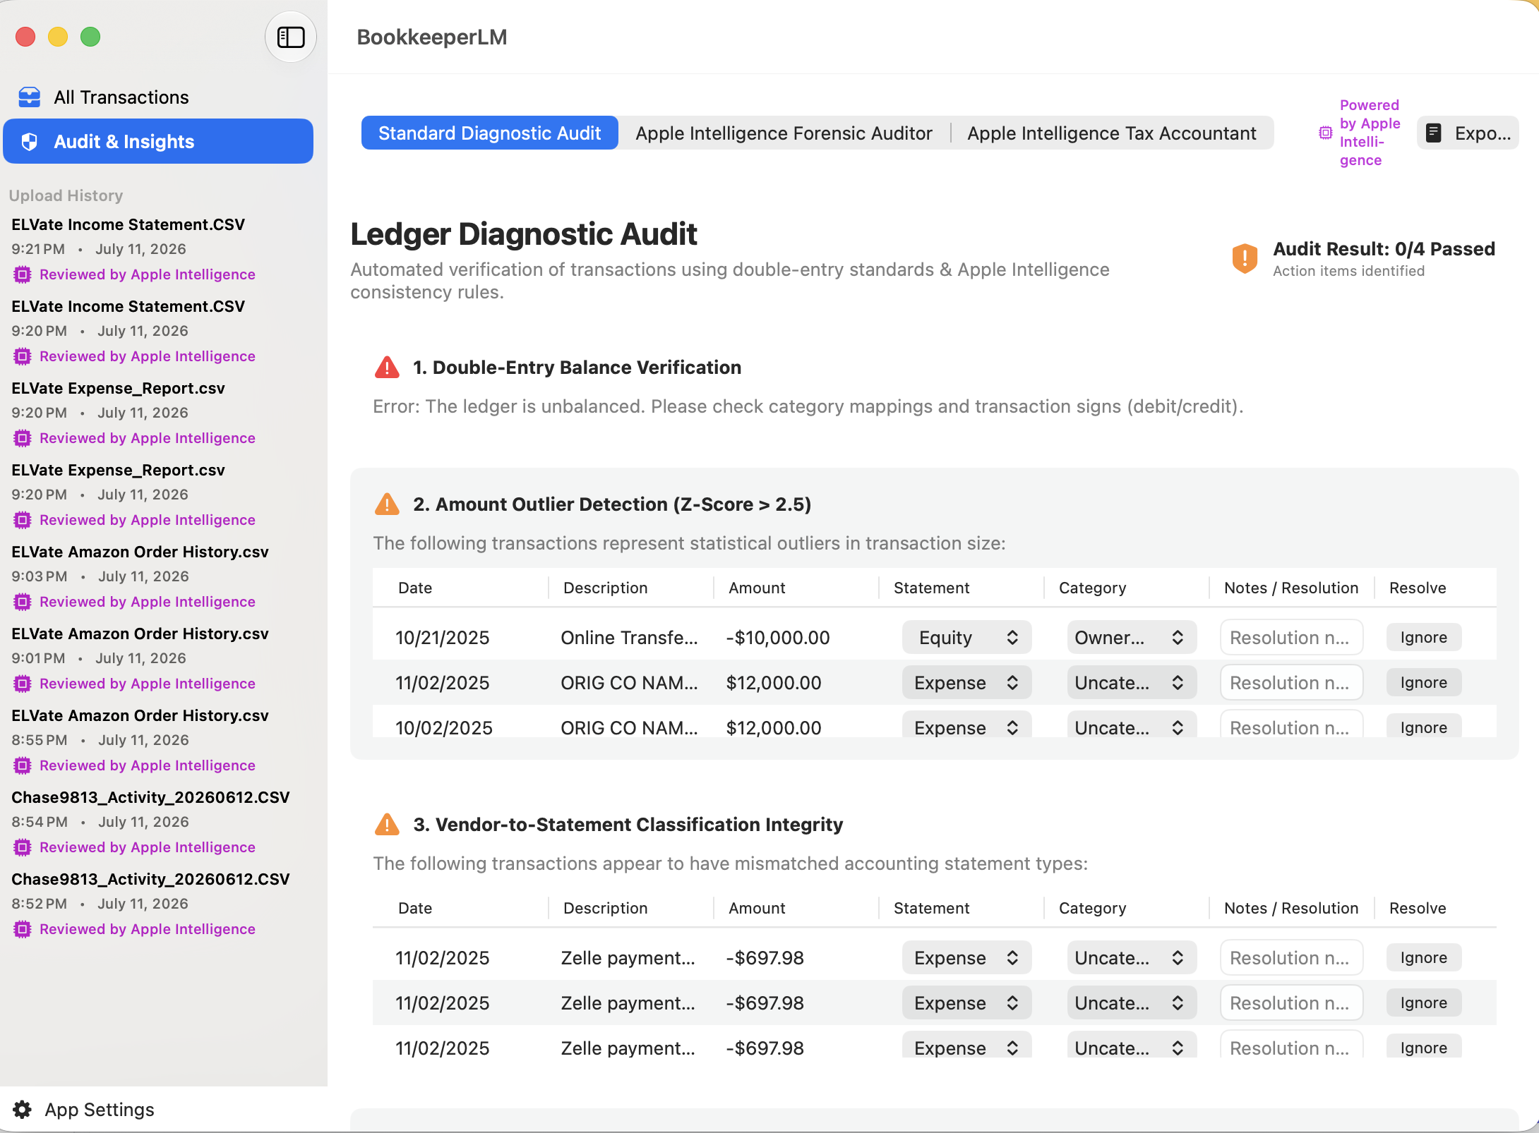Select Audit & Insights sidebar item

tap(158, 141)
